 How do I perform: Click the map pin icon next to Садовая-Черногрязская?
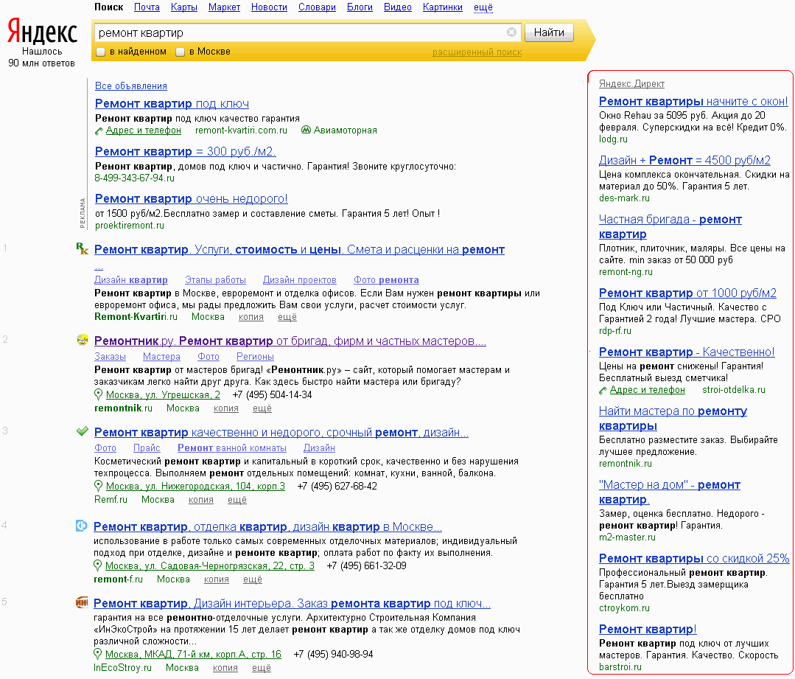pos(98,565)
